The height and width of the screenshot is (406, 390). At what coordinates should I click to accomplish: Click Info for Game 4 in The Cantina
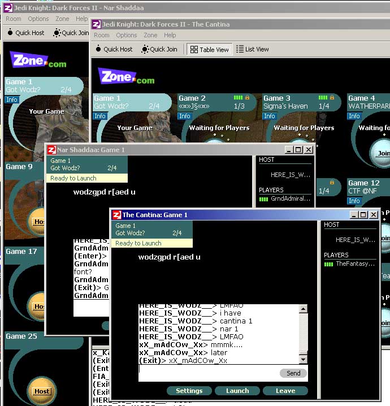[354, 116]
